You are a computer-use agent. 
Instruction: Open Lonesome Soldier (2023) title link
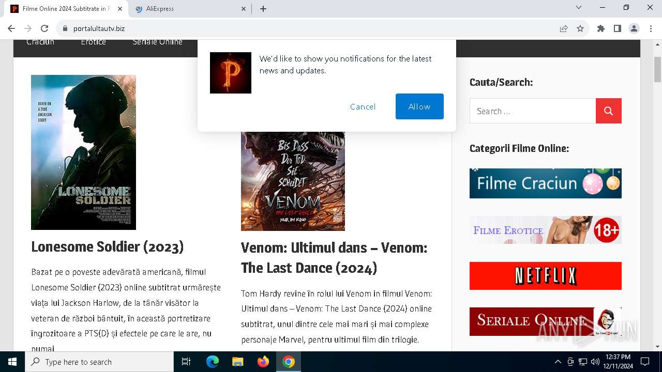click(108, 246)
